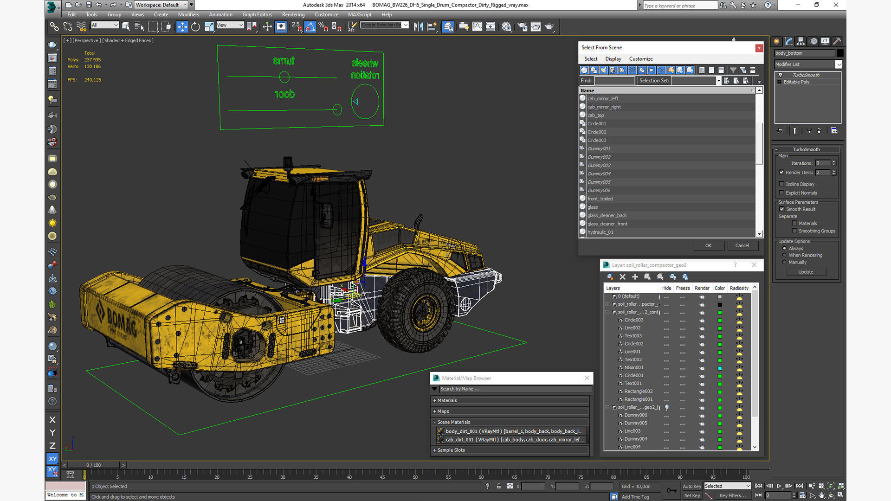Image resolution: width=891 pixels, height=501 pixels.
Task: Enable Smoothing Groups checkbox
Action: point(794,231)
